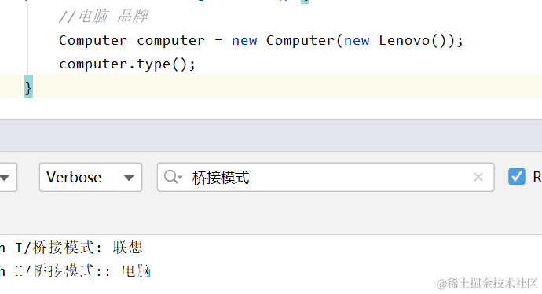
Task: Expand the partially visible dropdown left of Verbose
Action: click(7, 177)
